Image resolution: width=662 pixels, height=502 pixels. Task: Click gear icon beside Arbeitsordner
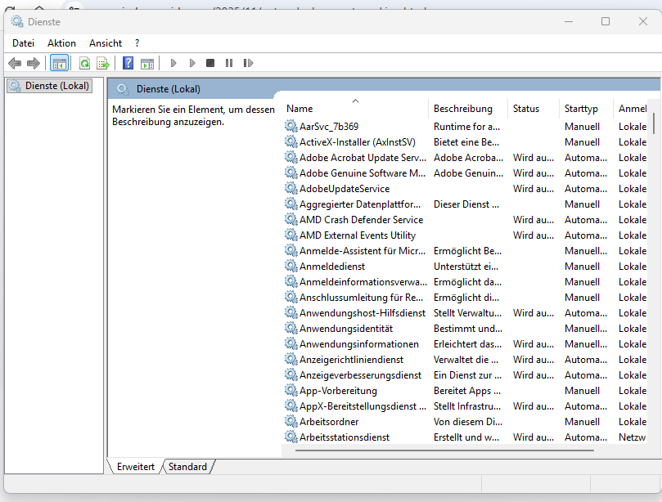tap(290, 421)
